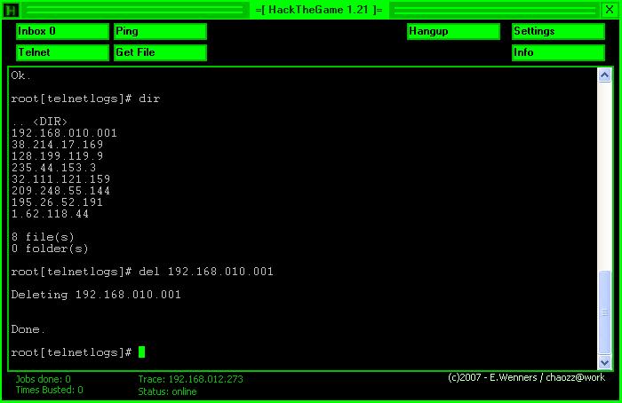Screen dimensions: 622x403
Task: Show the Info screen
Action: coord(558,52)
